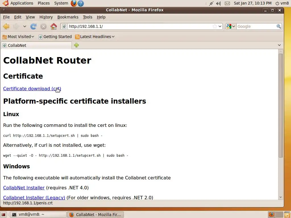Select the CollabNet tab
The height and width of the screenshot is (218, 291).
pos(36,45)
